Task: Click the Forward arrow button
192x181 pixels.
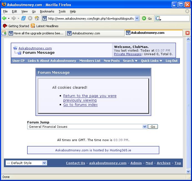Action: click(14, 18)
